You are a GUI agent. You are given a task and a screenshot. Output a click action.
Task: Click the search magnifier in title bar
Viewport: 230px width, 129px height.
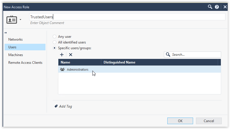(210, 7)
